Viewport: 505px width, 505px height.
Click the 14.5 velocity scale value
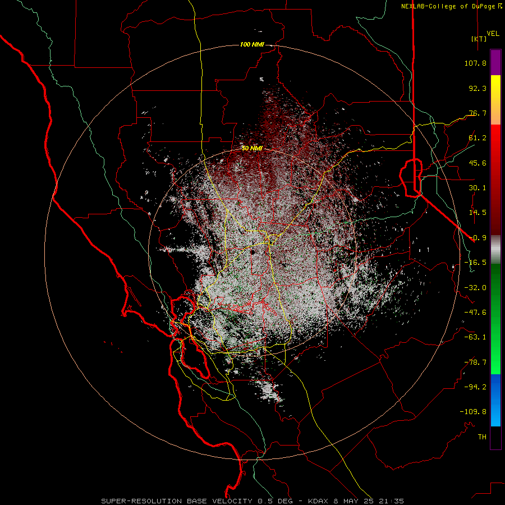coord(478,213)
